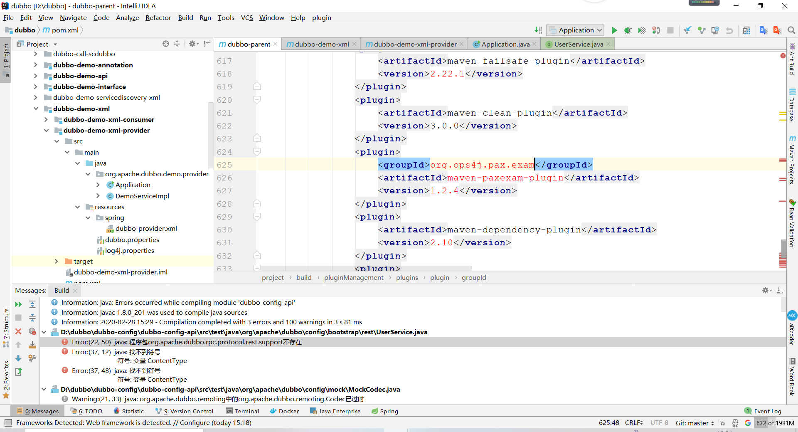Click pluginManagement in the breadcrumb
798x432 pixels.
point(354,277)
